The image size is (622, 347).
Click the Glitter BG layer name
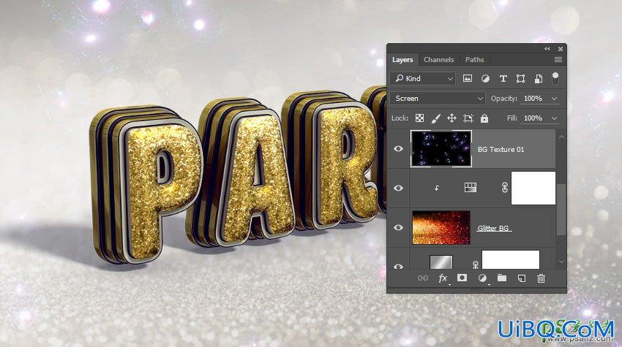[493, 228]
